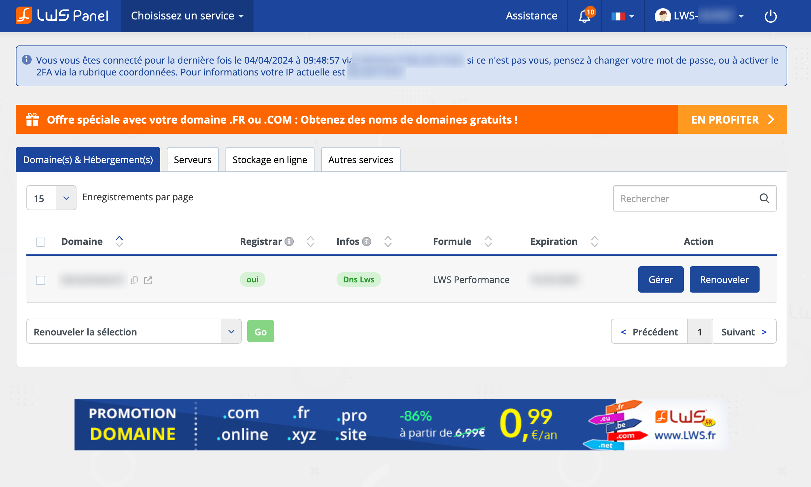Click the green Go button

[260, 331]
